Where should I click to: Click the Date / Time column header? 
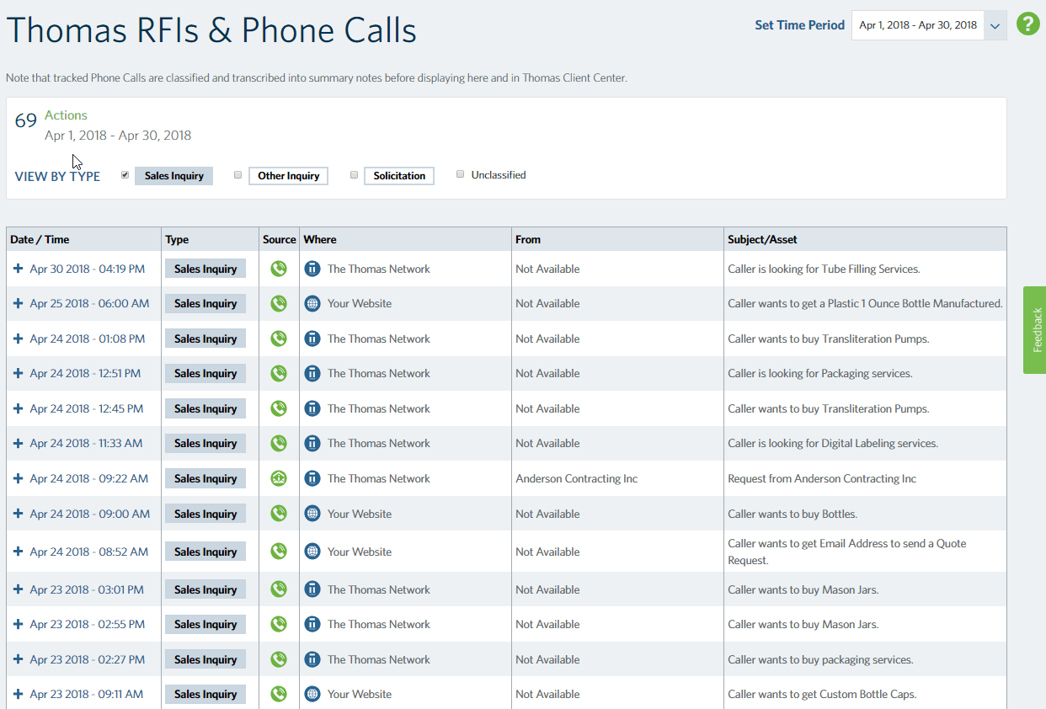click(x=40, y=239)
